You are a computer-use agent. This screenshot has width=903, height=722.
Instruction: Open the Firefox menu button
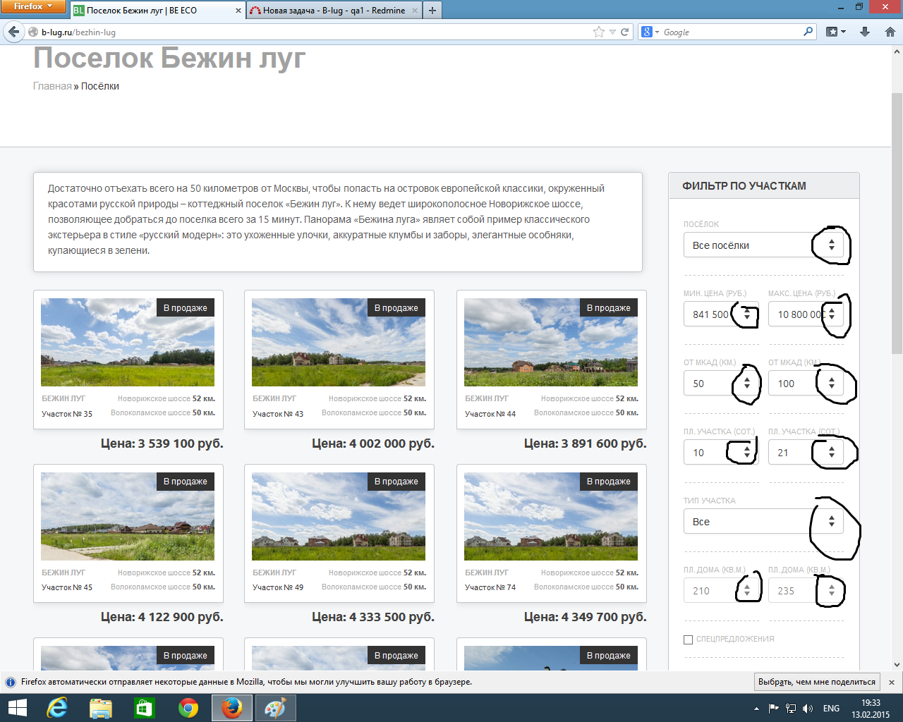(x=33, y=6)
